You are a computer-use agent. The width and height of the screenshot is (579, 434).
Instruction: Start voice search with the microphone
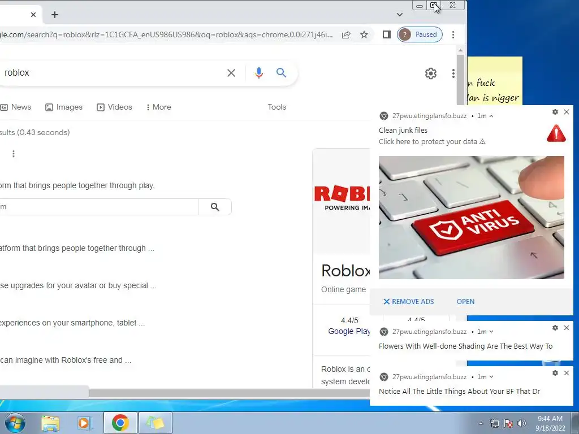259,73
